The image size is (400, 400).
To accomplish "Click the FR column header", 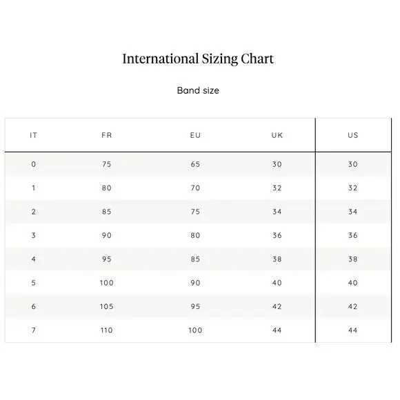I will (x=107, y=135).
